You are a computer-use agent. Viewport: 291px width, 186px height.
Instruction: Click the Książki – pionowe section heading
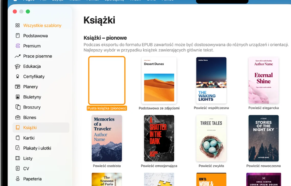(x=105, y=38)
